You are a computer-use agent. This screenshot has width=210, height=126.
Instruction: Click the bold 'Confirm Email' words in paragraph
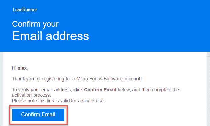point(100,90)
